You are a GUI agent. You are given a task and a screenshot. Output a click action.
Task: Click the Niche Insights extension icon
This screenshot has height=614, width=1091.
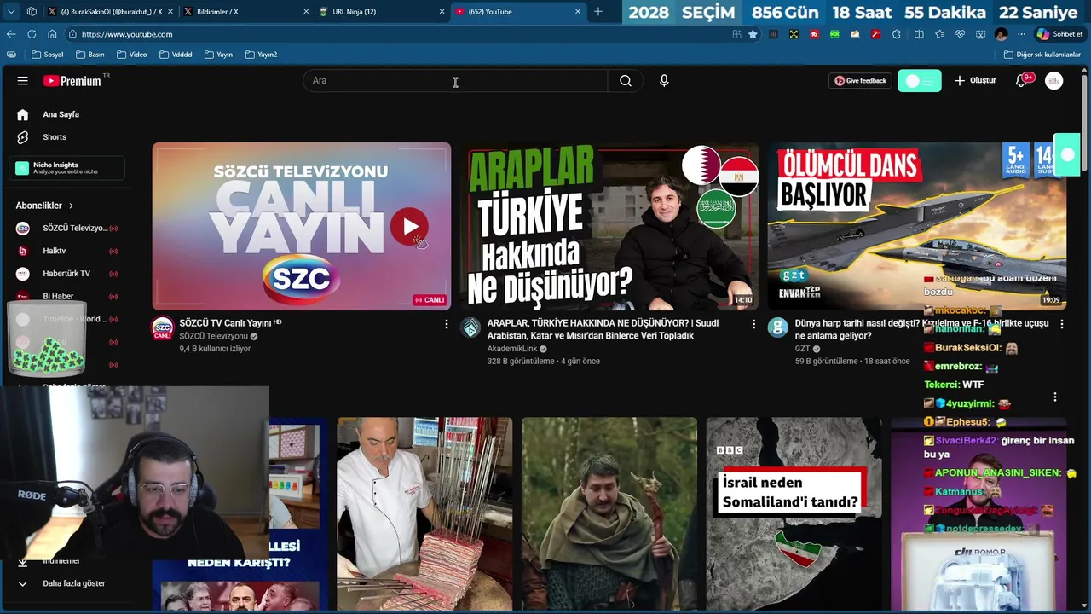[x=22, y=168]
